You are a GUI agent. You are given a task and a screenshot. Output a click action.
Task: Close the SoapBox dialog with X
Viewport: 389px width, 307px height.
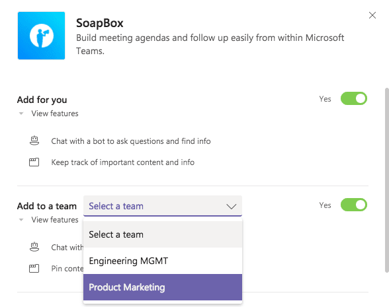372,15
